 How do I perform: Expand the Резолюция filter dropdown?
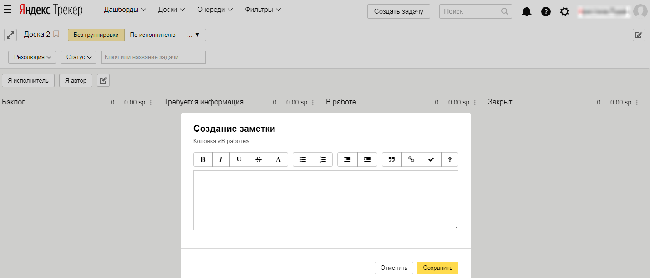pos(32,57)
